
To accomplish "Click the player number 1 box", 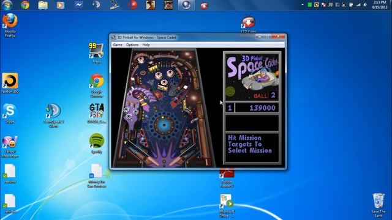I will click(230, 108).
